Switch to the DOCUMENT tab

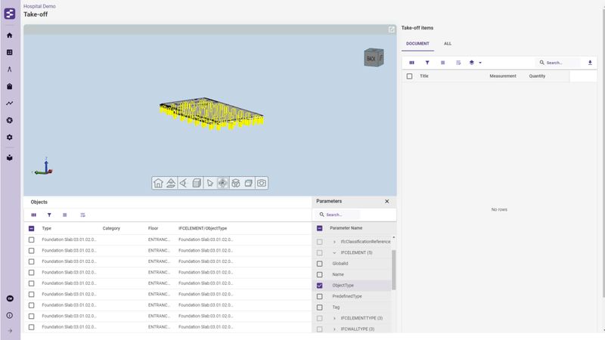pyautogui.click(x=417, y=44)
